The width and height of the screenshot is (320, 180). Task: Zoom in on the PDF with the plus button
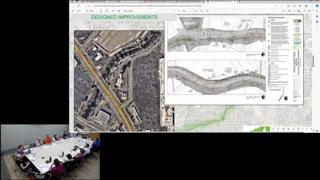(x=179, y=11)
